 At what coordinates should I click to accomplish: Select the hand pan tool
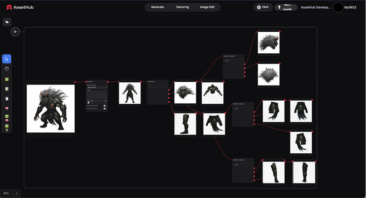point(7,68)
